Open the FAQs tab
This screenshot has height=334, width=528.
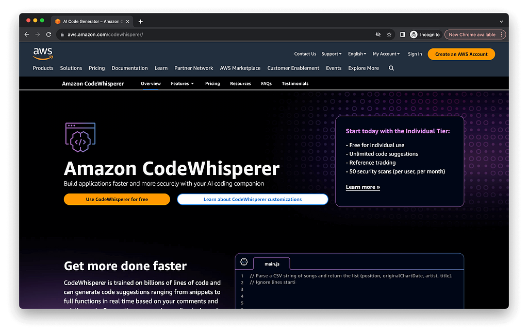[x=267, y=84]
